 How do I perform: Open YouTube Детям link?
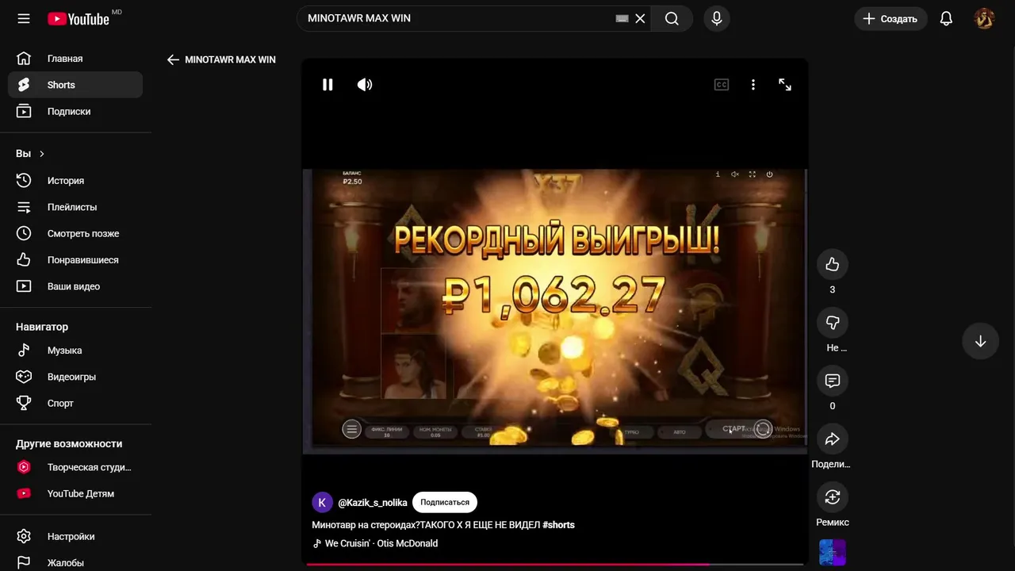pyautogui.click(x=75, y=493)
